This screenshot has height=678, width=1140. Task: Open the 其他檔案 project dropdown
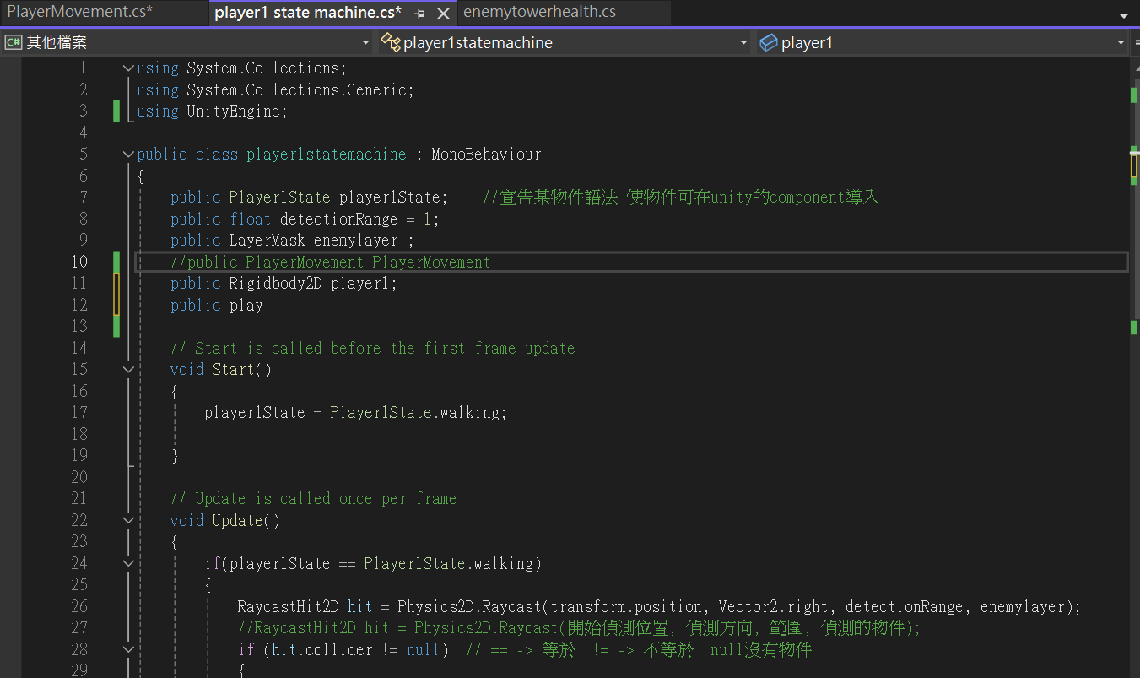coord(187,42)
